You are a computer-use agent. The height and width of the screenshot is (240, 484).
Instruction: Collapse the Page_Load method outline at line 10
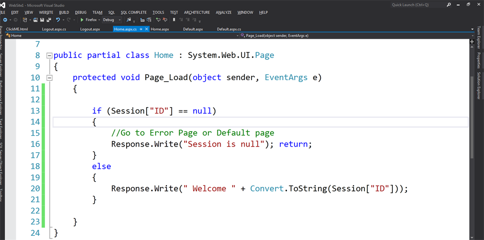[x=49, y=78]
